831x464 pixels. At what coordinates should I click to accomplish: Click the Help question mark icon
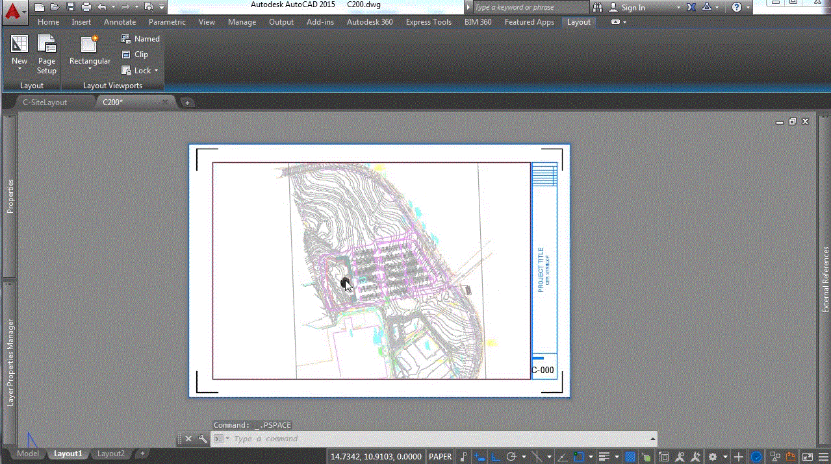tap(736, 7)
